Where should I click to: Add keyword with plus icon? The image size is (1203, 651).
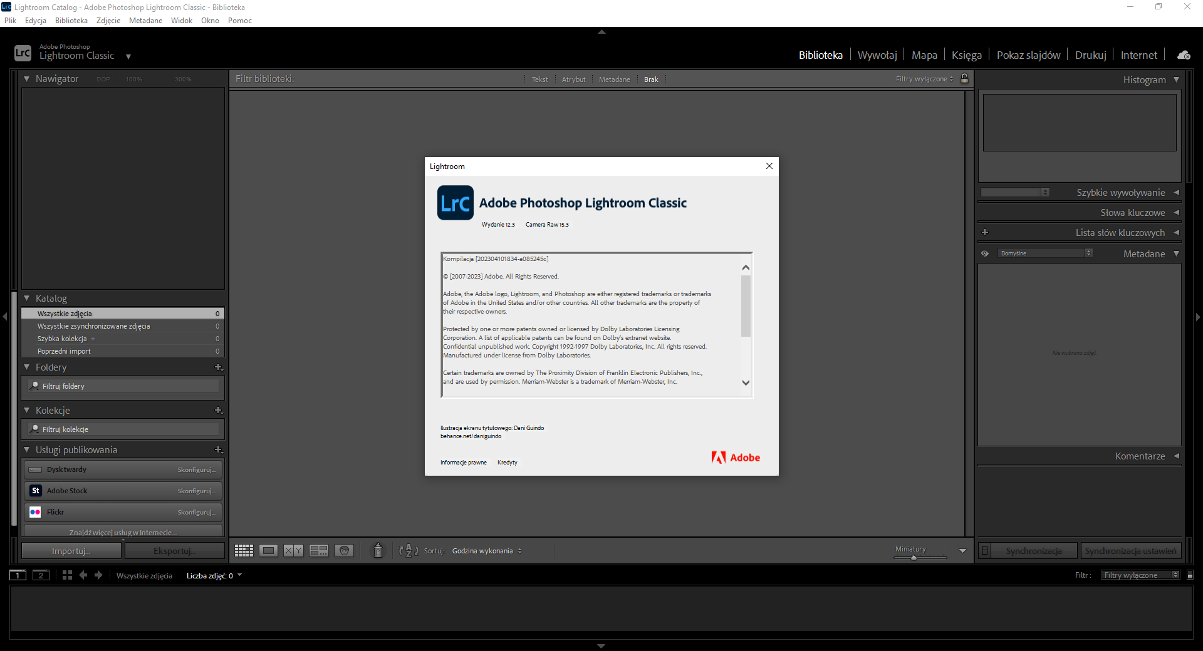985,232
